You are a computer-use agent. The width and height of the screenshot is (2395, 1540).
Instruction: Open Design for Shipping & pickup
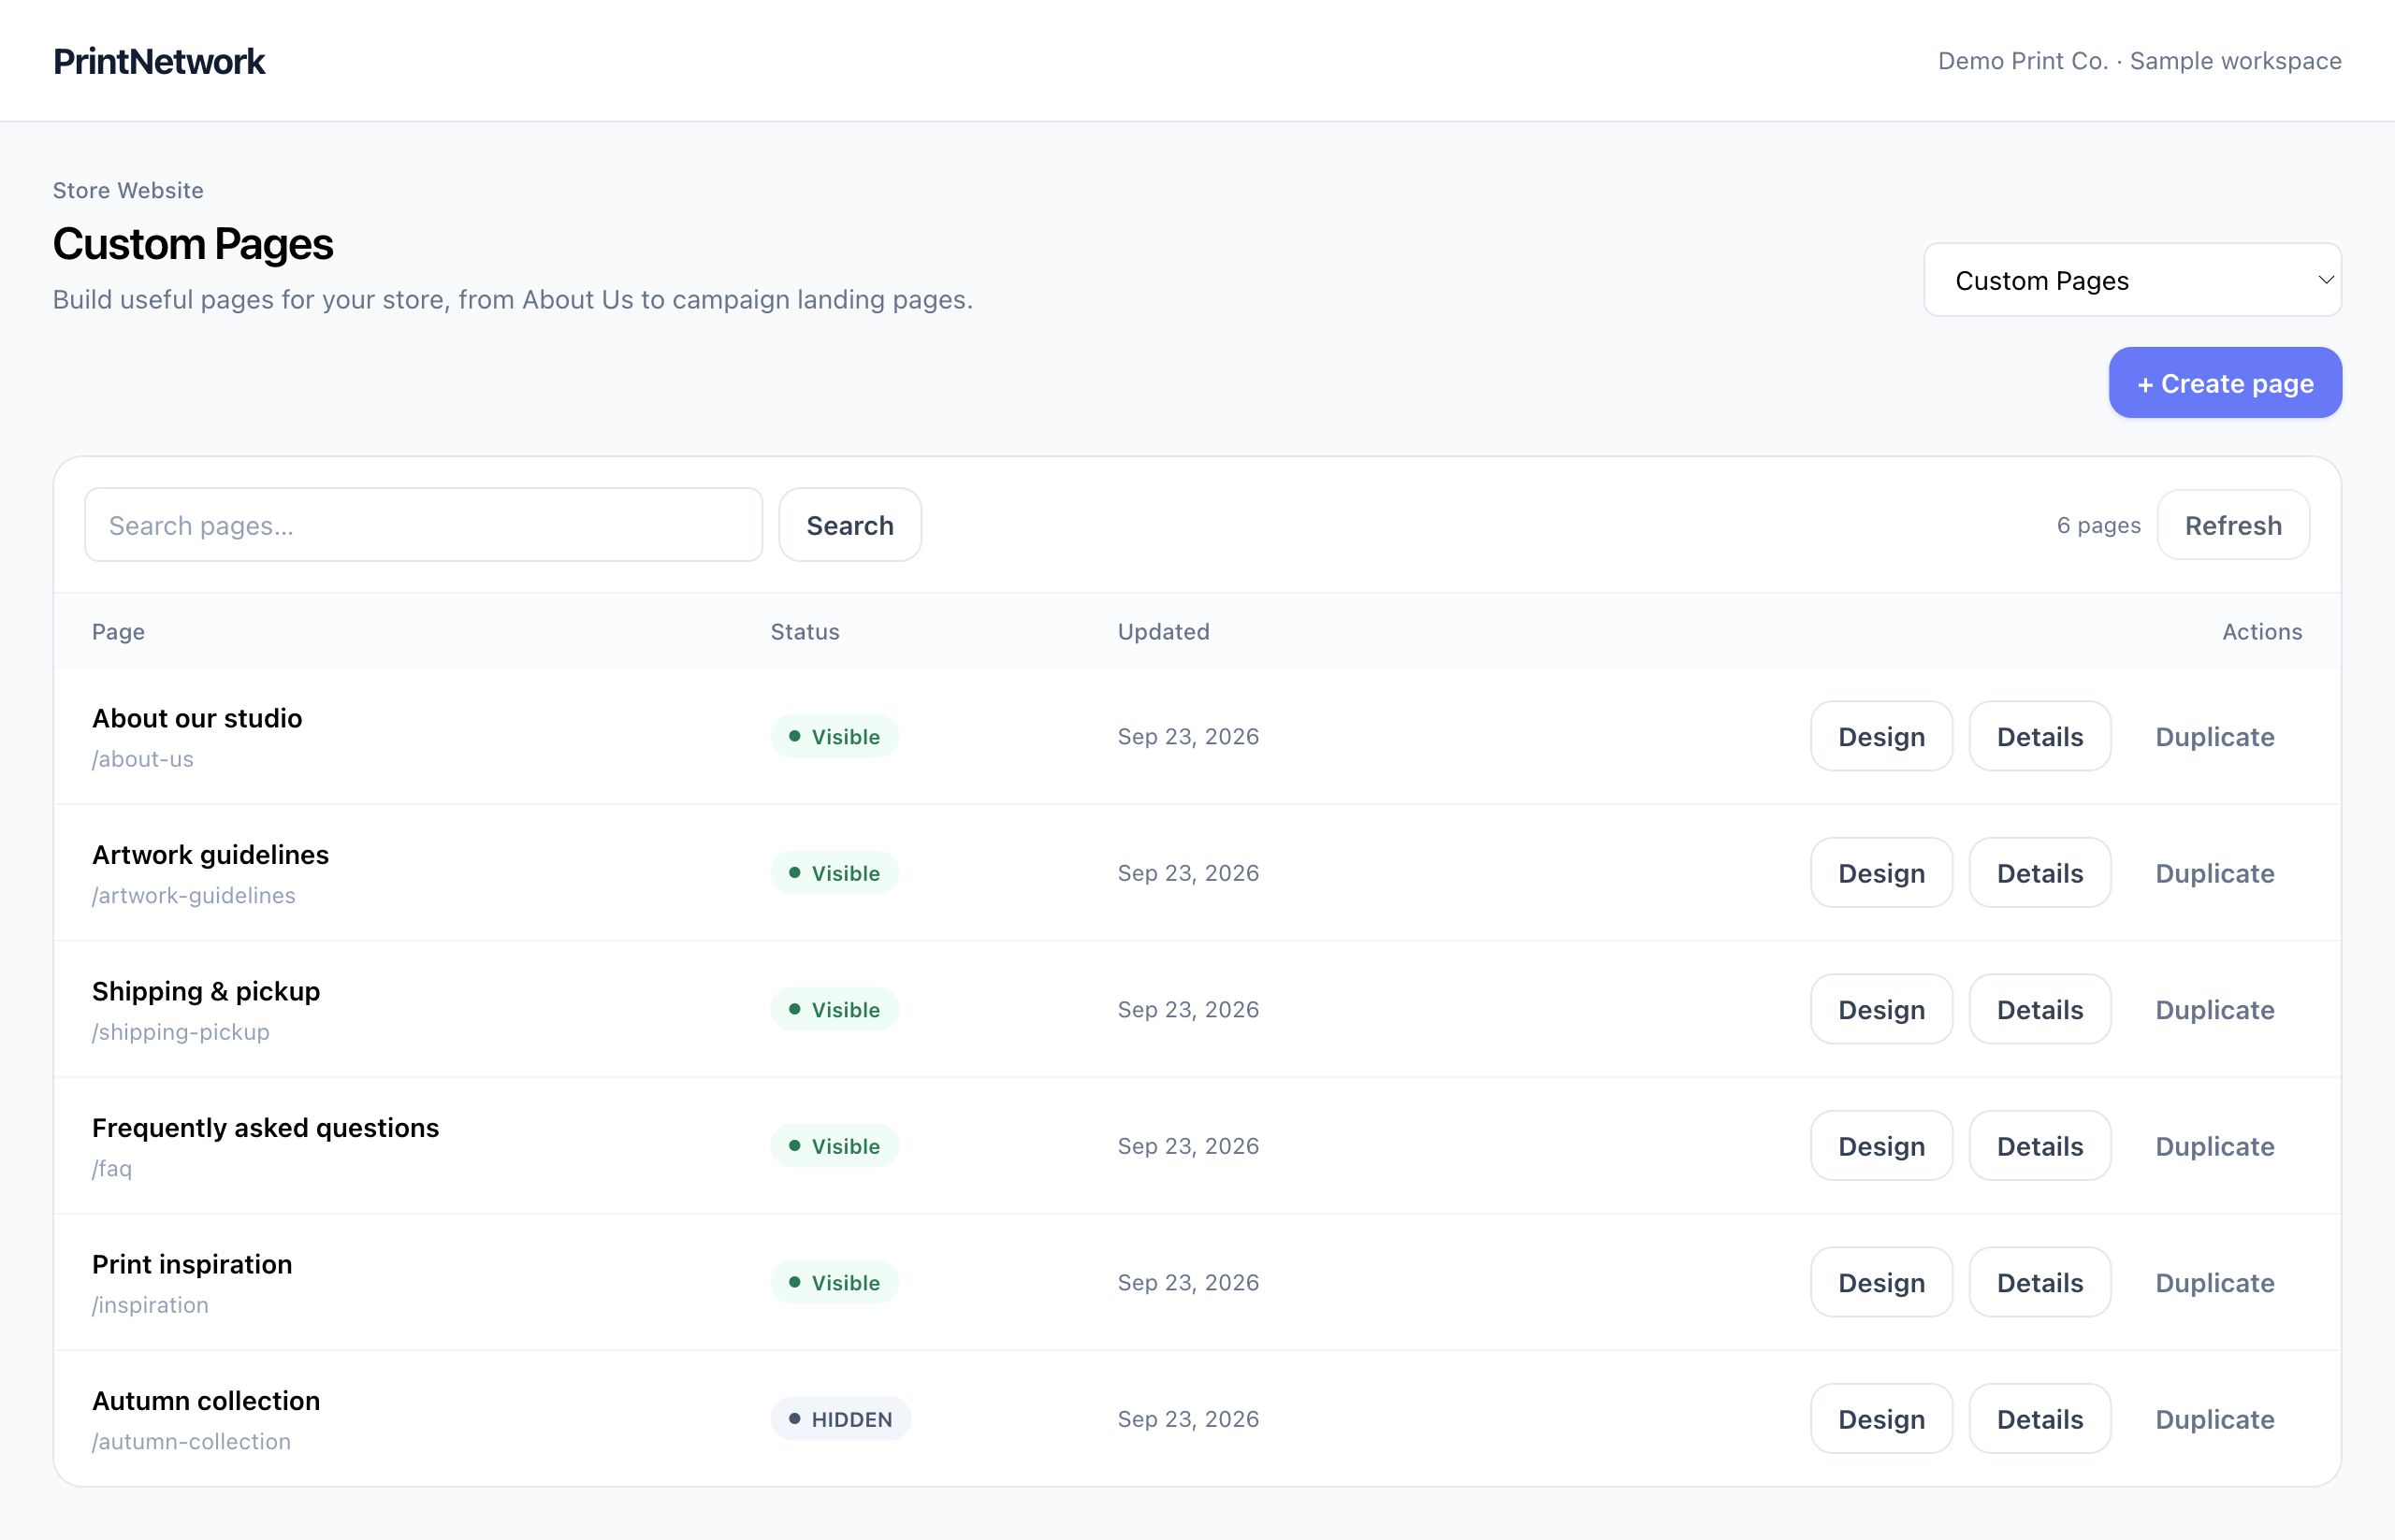coord(1880,1009)
